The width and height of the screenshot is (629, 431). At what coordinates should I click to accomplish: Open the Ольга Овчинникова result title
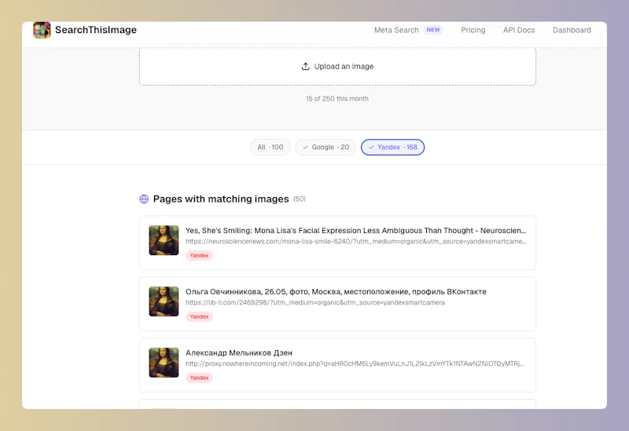click(x=336, y=291)
